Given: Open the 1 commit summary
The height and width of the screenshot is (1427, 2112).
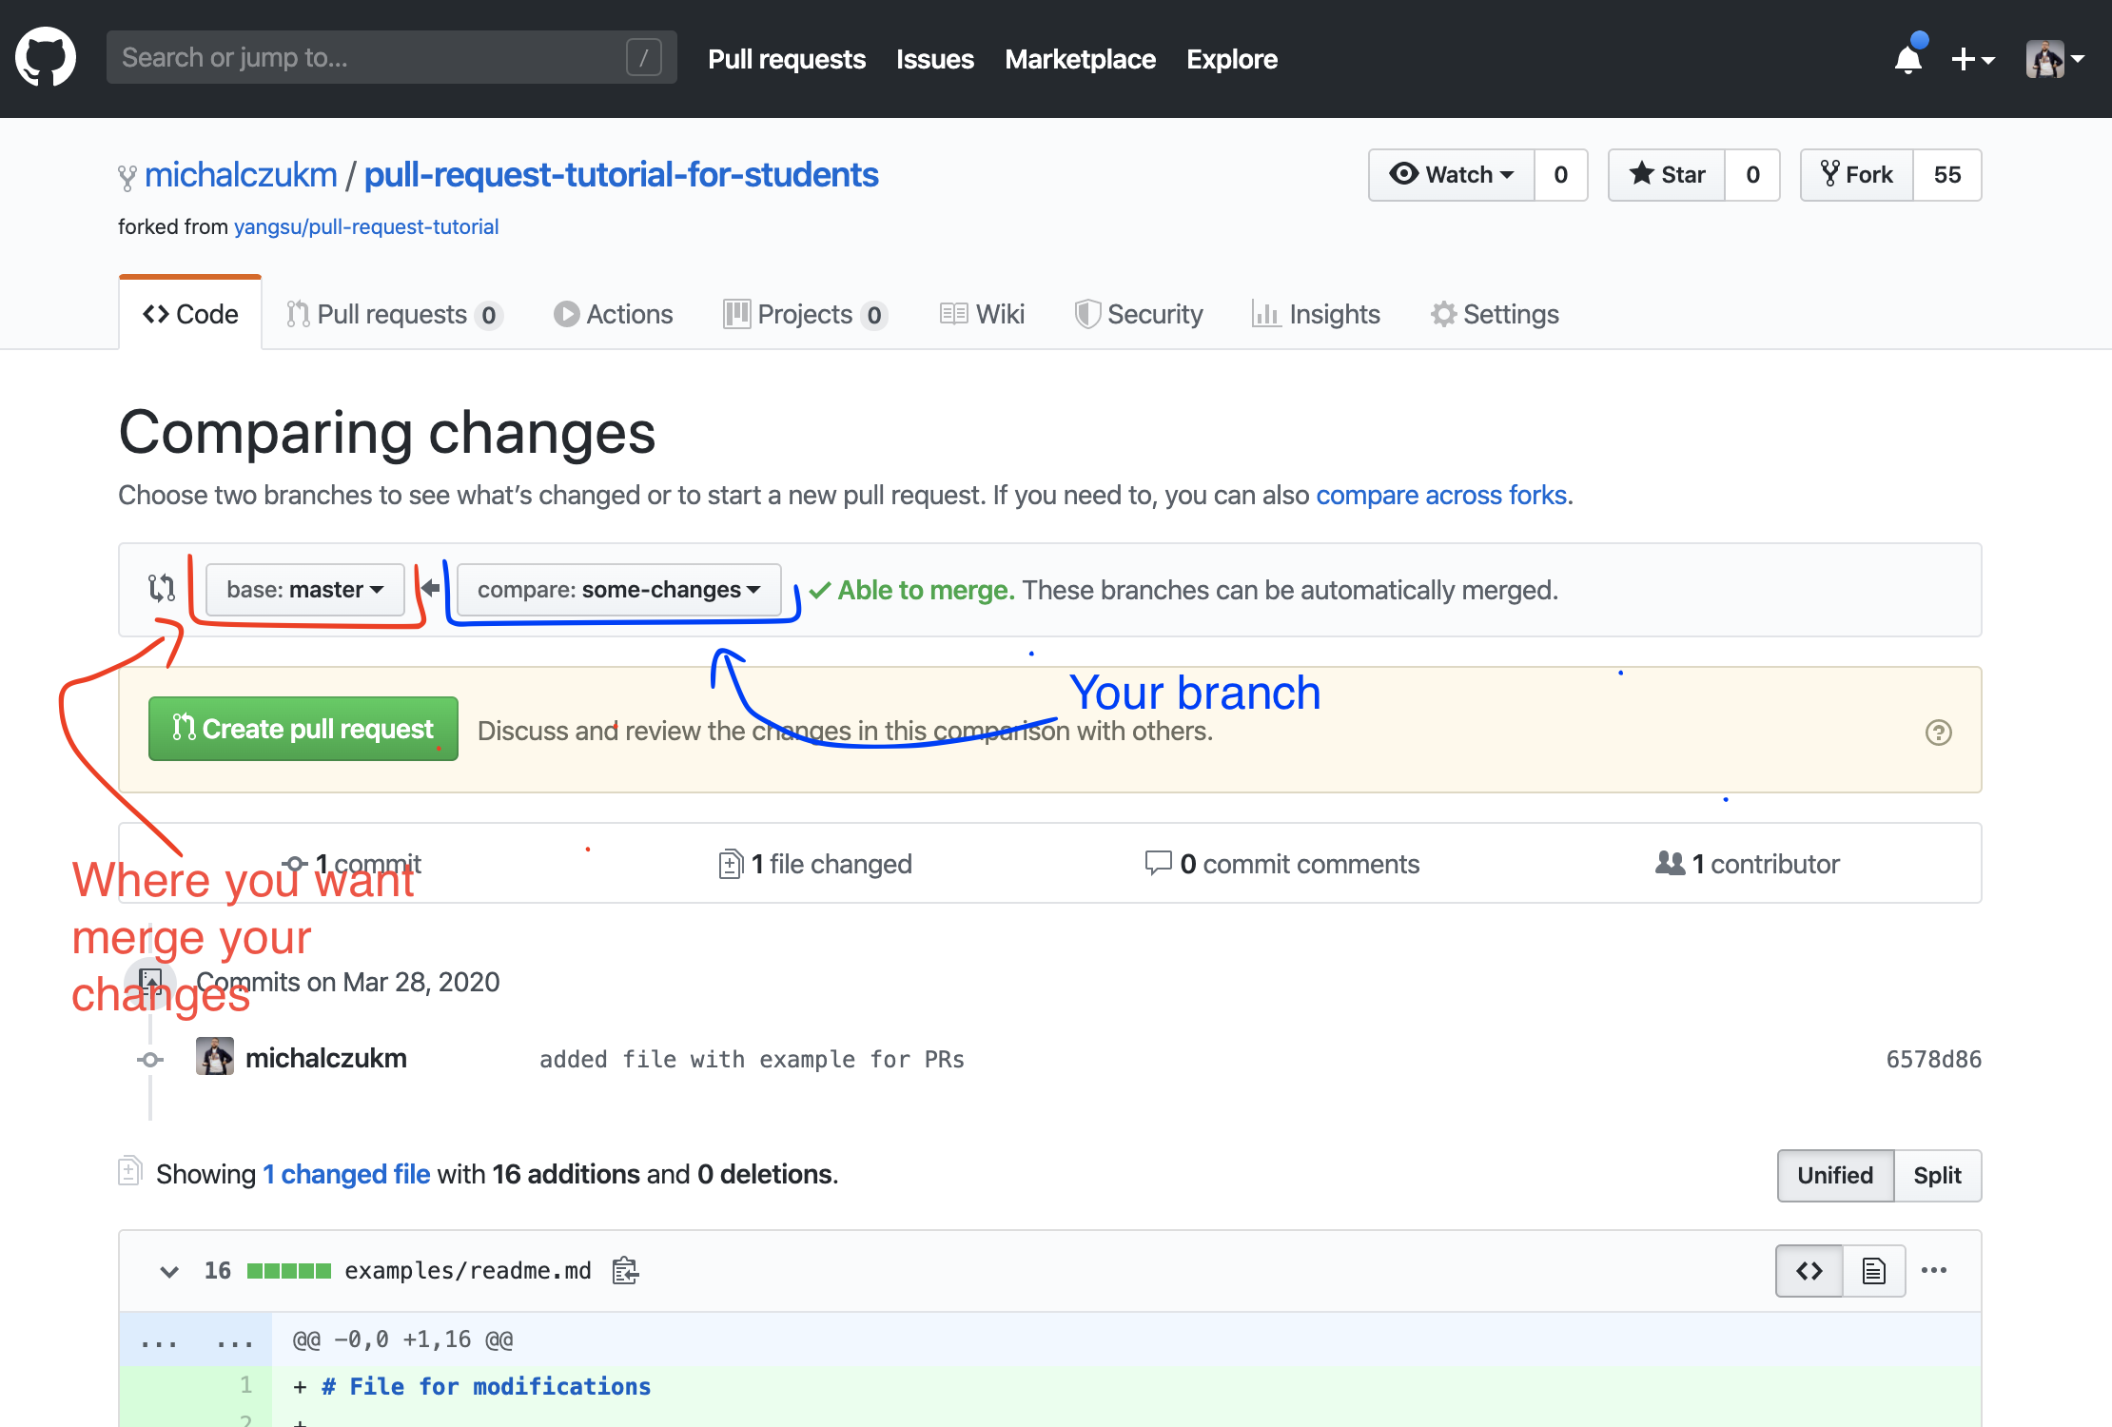Looking at the screenshot, I should (352, 864).
